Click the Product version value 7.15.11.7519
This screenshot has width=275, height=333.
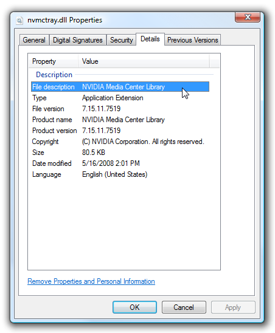tap(101, 131)
